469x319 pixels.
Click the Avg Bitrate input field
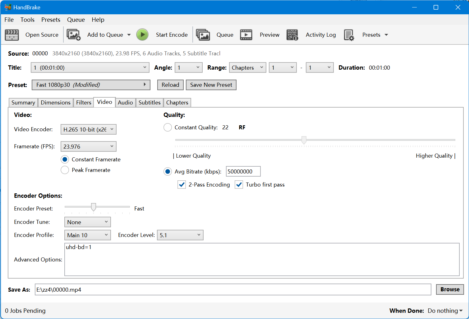(243, 171)
